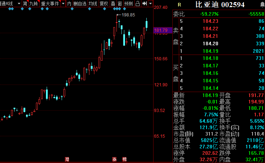Click the 最高 high price 194.99
This screenshot has height=163, width=265.
[256, 102]
